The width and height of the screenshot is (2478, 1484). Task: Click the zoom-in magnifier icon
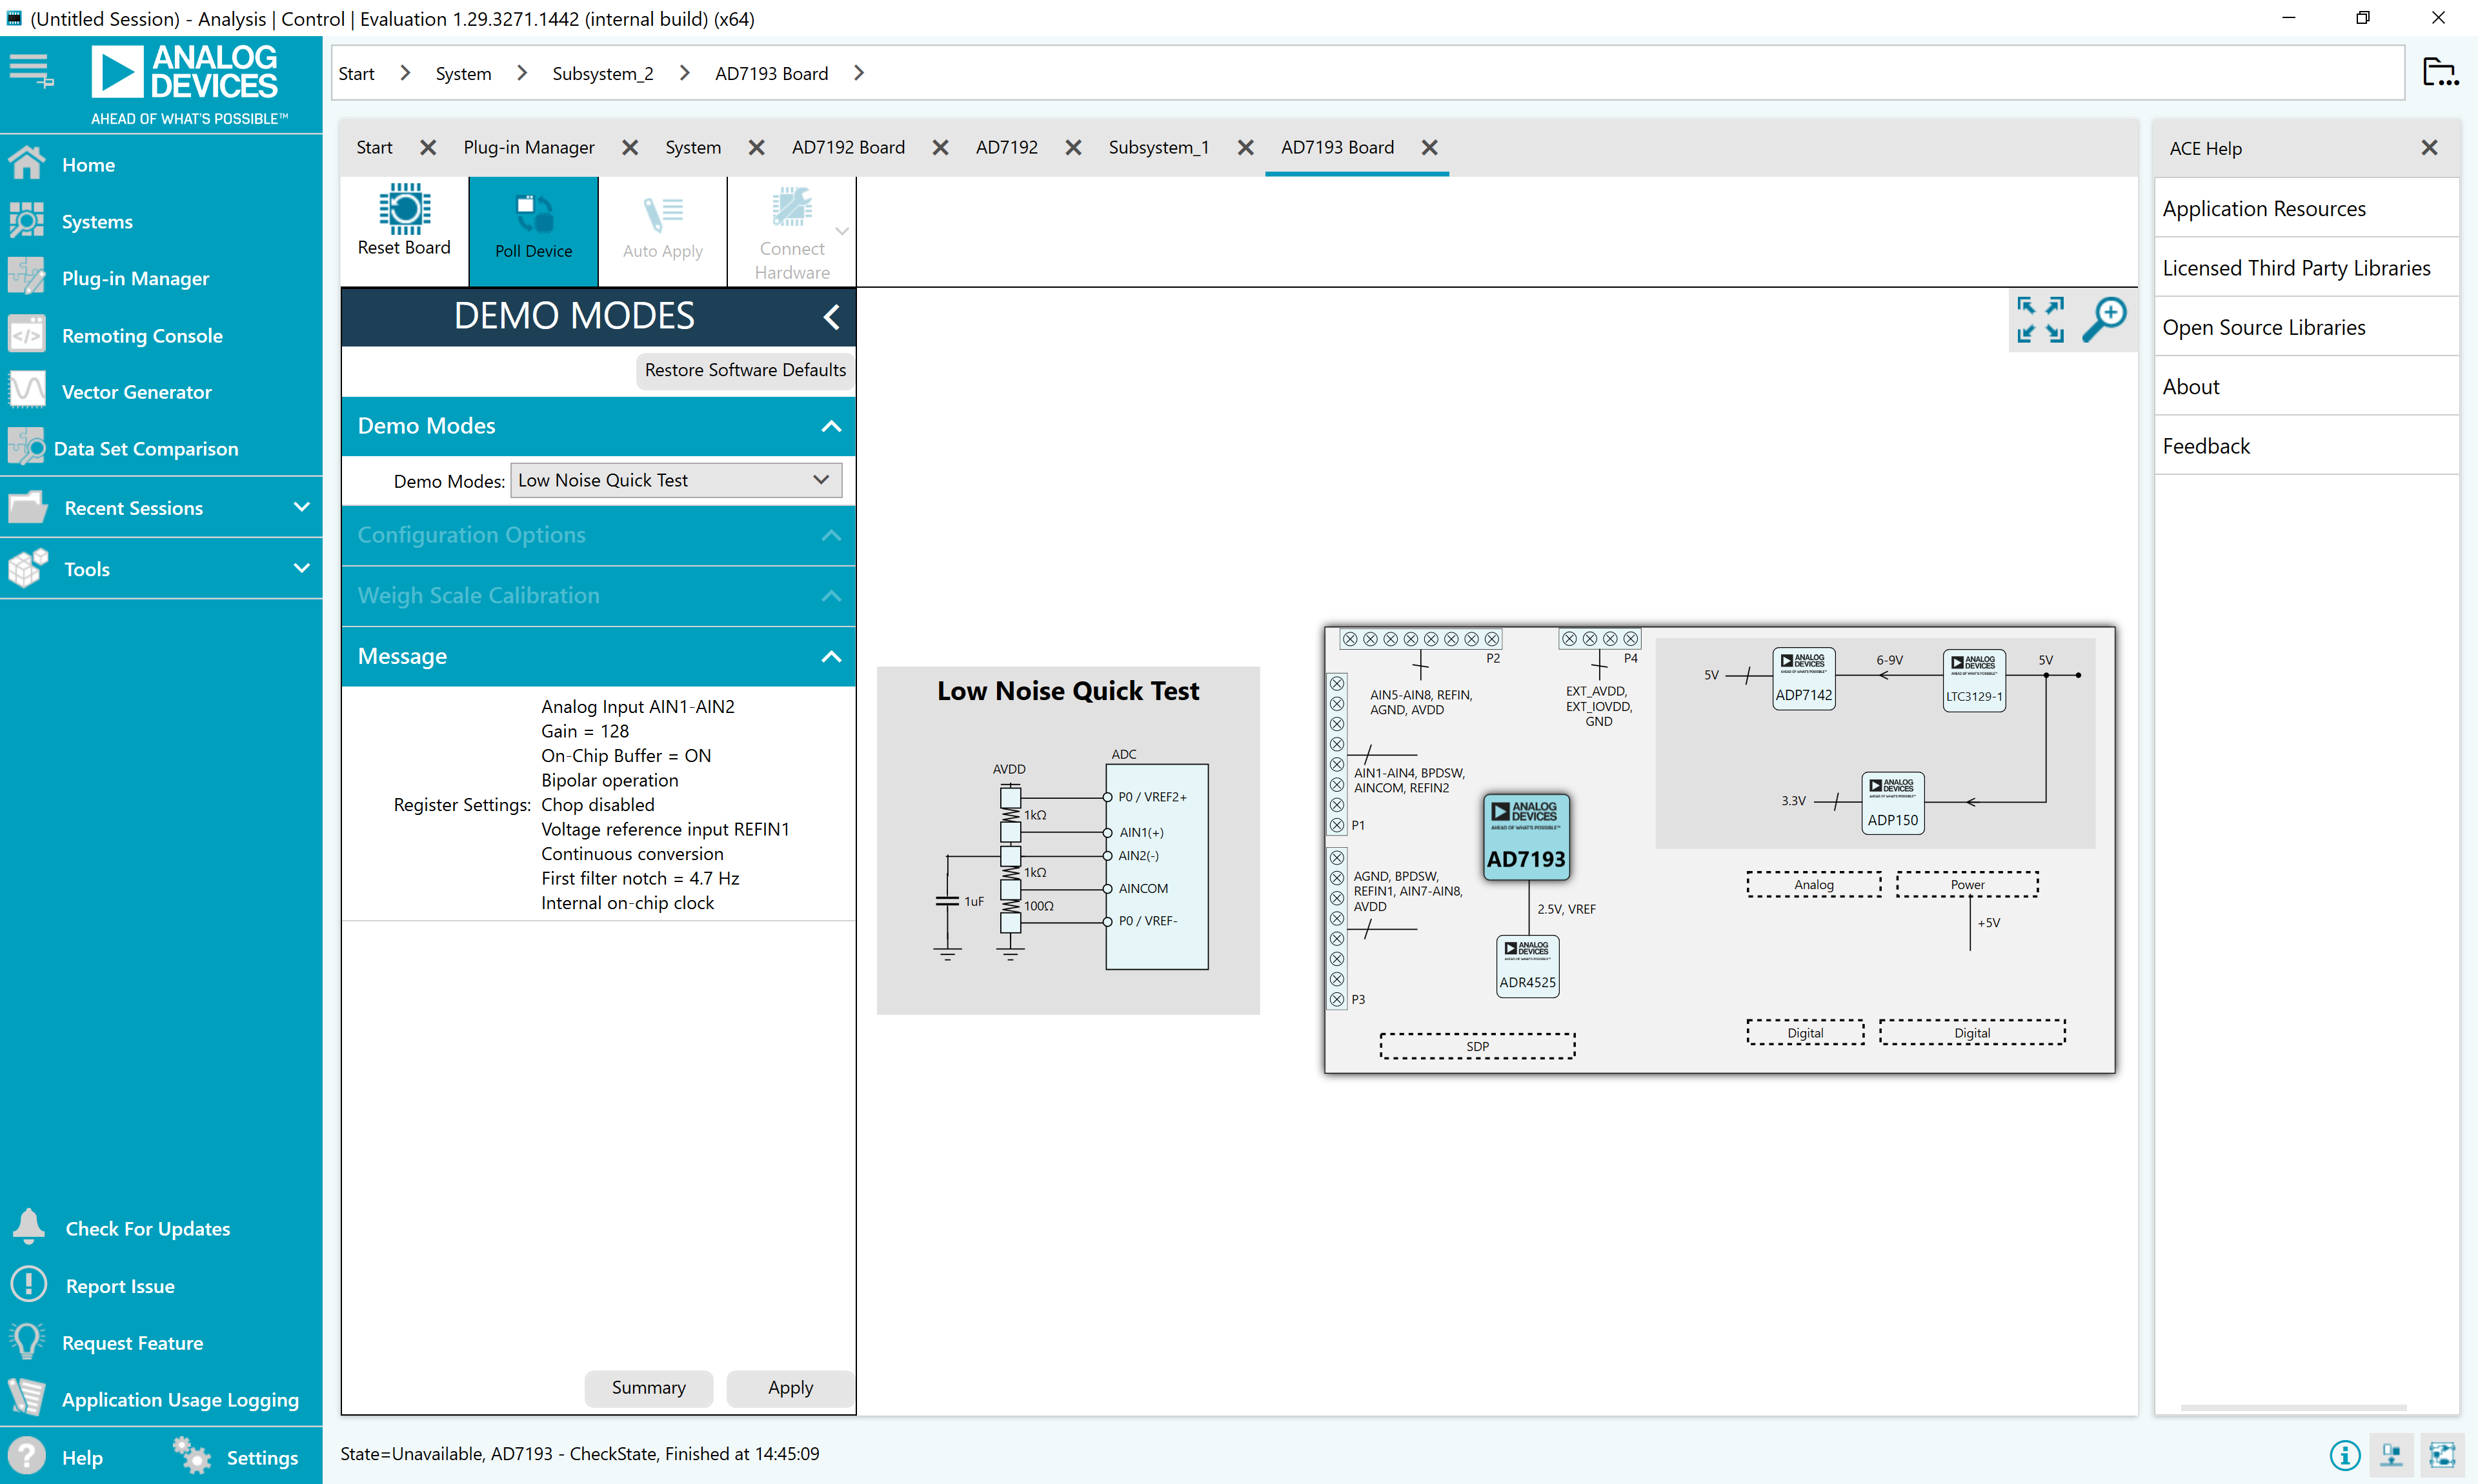pyautogui.click(x=2104, y=320)
